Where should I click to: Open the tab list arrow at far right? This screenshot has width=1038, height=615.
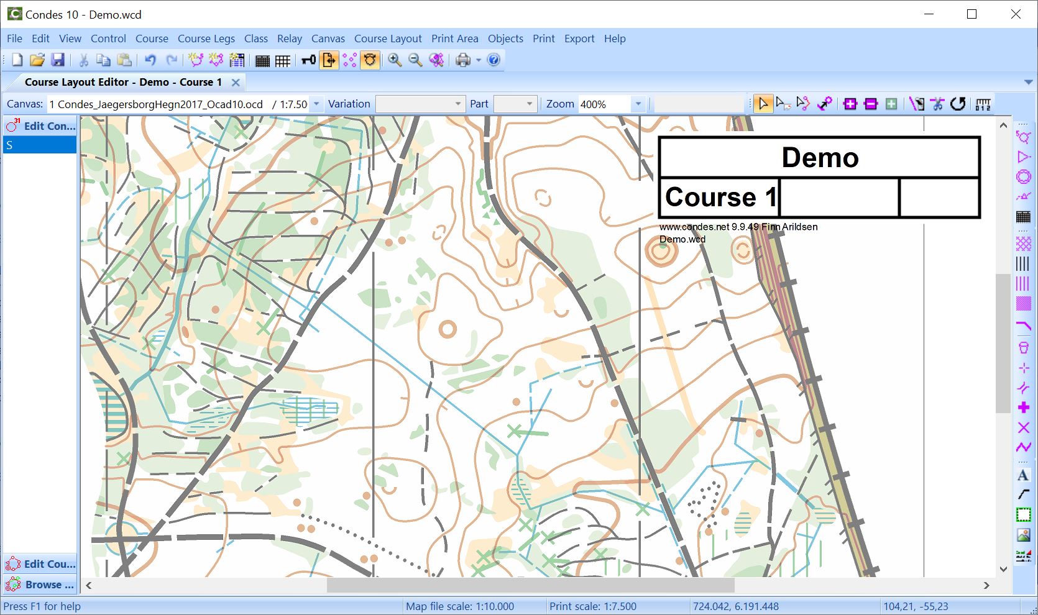click(1028, 82)
